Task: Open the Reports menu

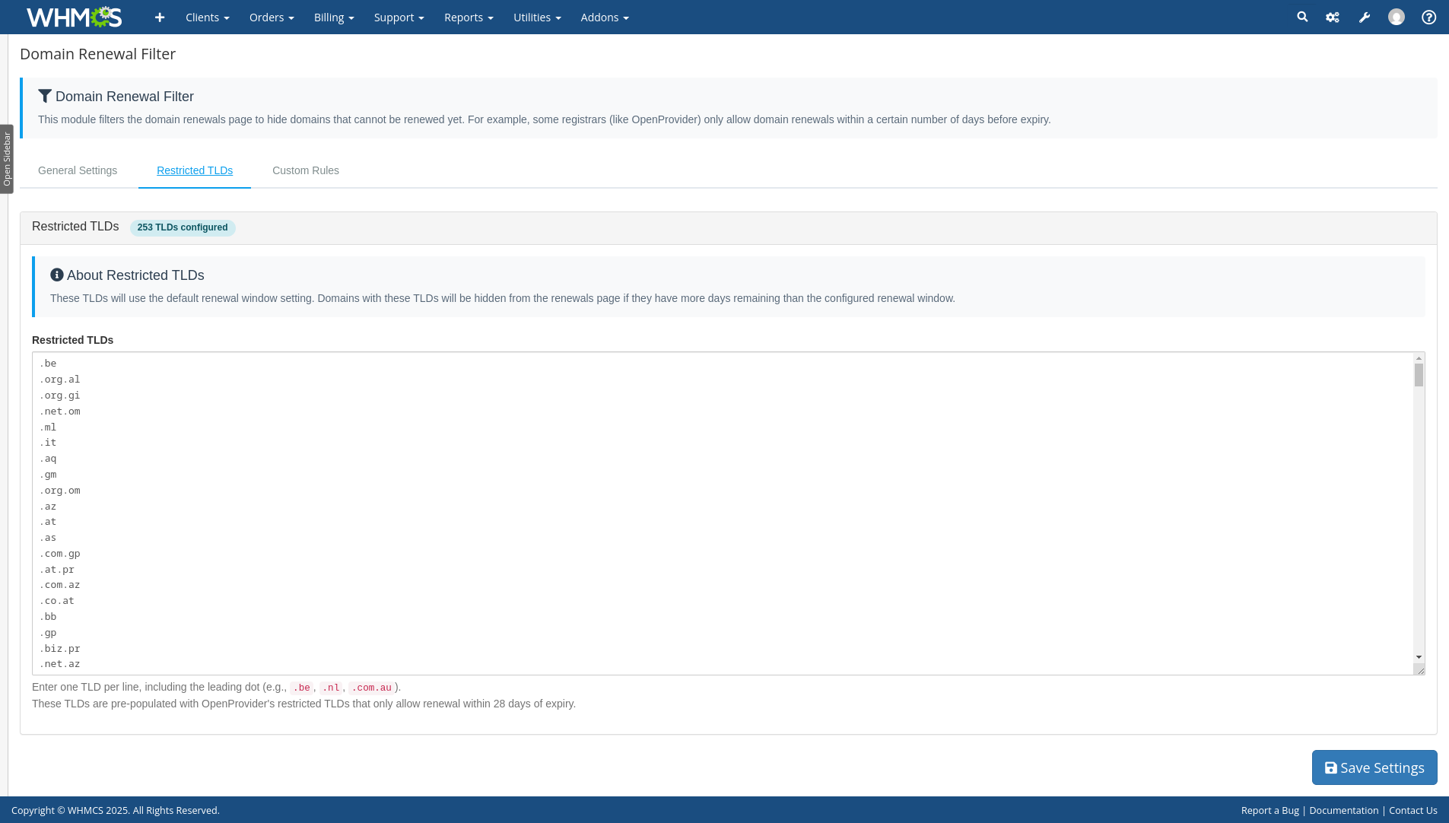Action: [469, 17]
